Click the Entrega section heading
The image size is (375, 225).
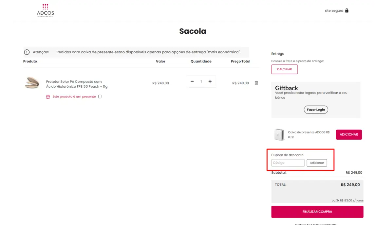[x=278, y=54]
